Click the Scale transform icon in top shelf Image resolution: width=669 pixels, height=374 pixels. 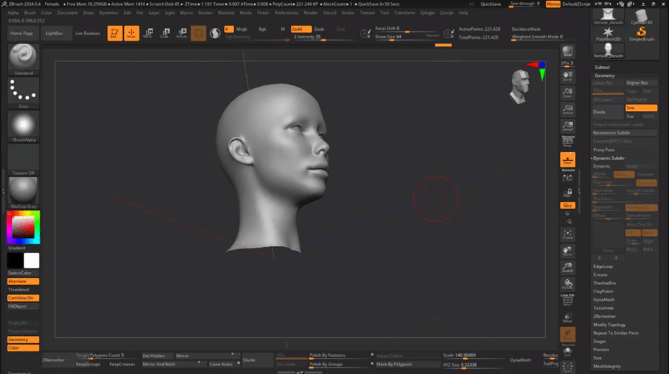click(165, 33)
